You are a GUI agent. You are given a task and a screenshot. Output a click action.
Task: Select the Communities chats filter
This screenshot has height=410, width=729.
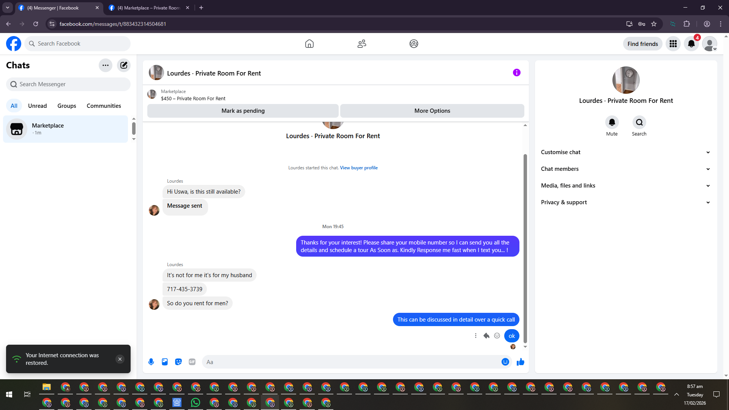(104, 106)
